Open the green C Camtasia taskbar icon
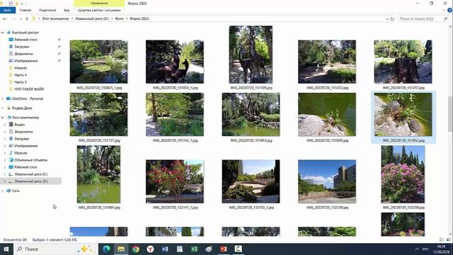The width and height of the screenshot is (453, 255). (238, 249)
